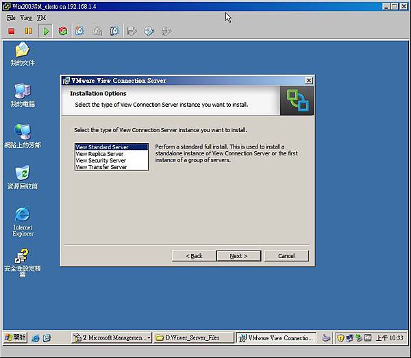Click the USB device connect toolbar icon
The image size is (411, 358).
tap(166, 31)
